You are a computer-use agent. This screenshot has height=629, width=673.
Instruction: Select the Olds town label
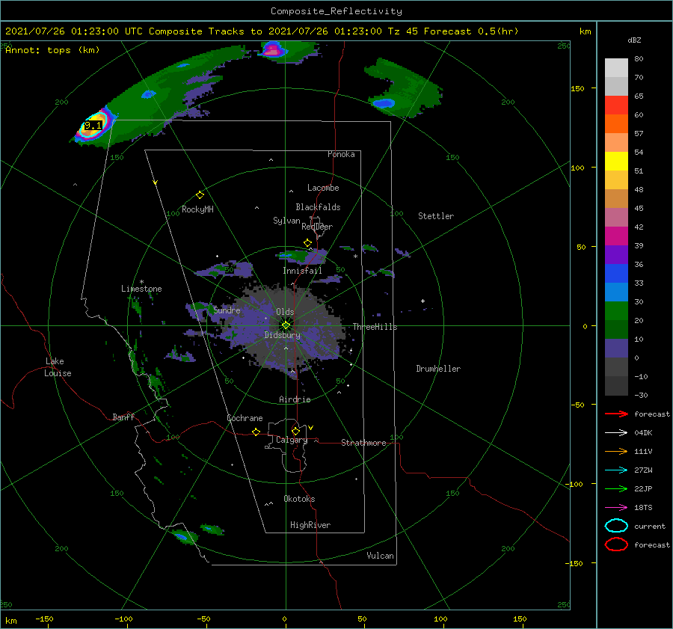pyautogui.click(x=285, y=312)
